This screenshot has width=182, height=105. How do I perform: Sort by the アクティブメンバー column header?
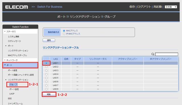click(x=128, y=59)
